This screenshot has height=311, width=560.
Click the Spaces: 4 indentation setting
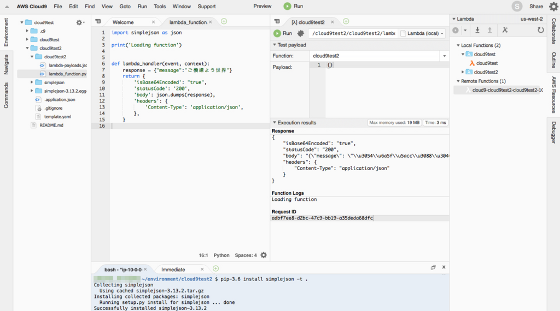click(x=246, y=255)
